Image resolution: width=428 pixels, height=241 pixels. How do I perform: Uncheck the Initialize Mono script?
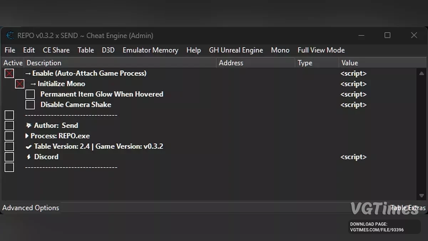click(x=20, y=84)
